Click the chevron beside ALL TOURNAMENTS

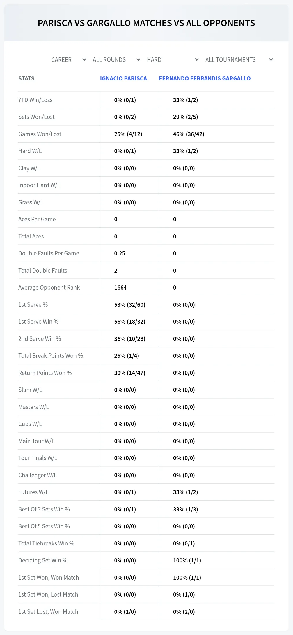click(271, 60)
